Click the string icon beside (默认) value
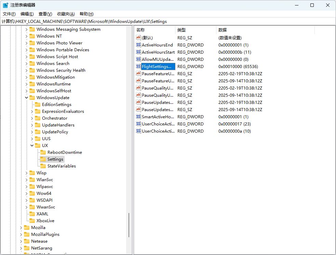Screen dimensions: 336x255 138,38
